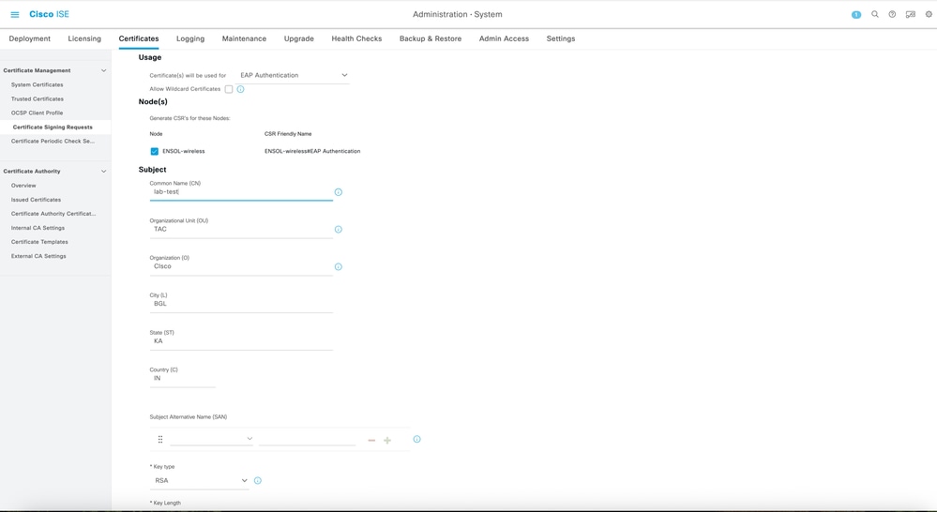
Task: Select Certificate Signing Requests in sidebar
Action: click(53, 128)
